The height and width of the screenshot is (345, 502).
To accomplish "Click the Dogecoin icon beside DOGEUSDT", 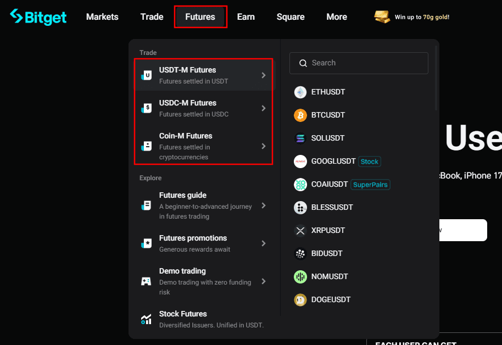I will [x=300, y=300].
